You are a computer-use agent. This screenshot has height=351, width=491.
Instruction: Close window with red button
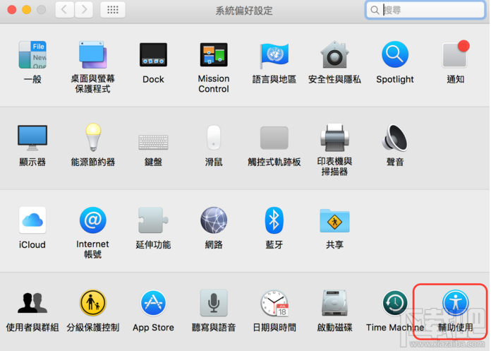[x=12, y=10]
